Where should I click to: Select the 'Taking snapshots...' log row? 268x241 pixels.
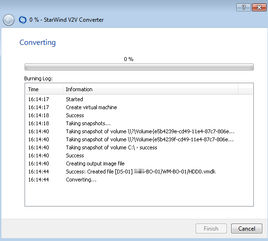(139, 123)
